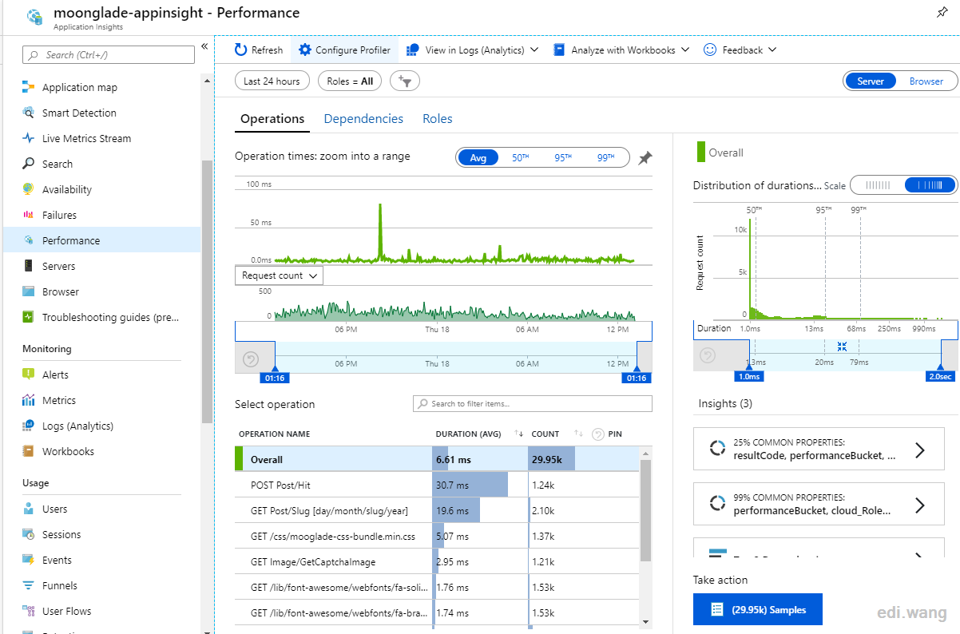The image size is (960, 634).
Task: Click the add filter funnel icon
Action: [405, 81]
